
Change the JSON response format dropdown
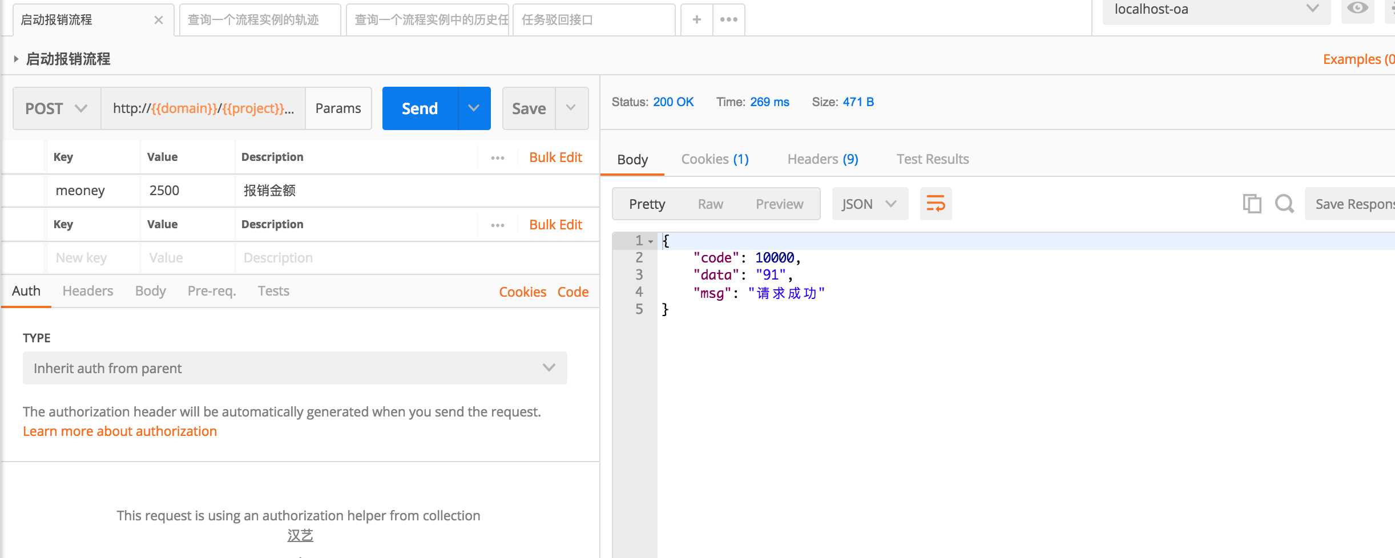(x=869, y=204)
